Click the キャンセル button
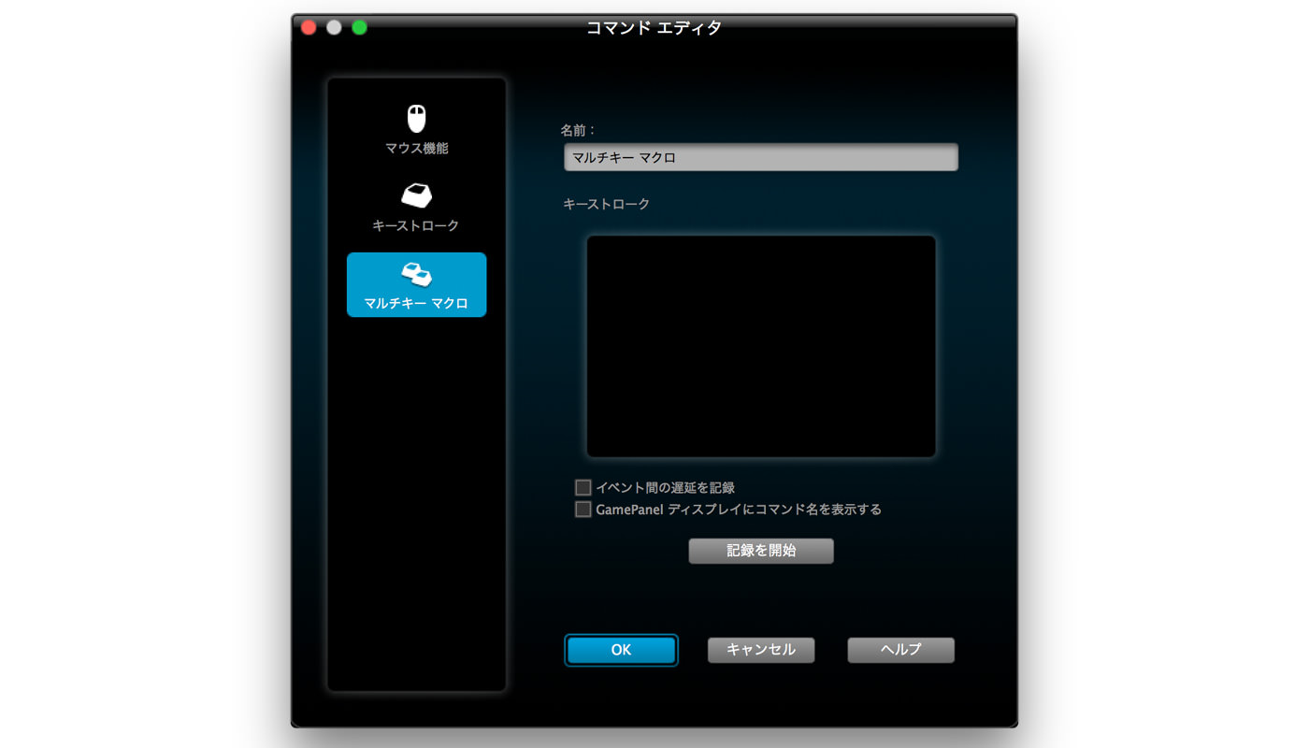Viewport: 1309px width, 748px height. tap(761, 650)
